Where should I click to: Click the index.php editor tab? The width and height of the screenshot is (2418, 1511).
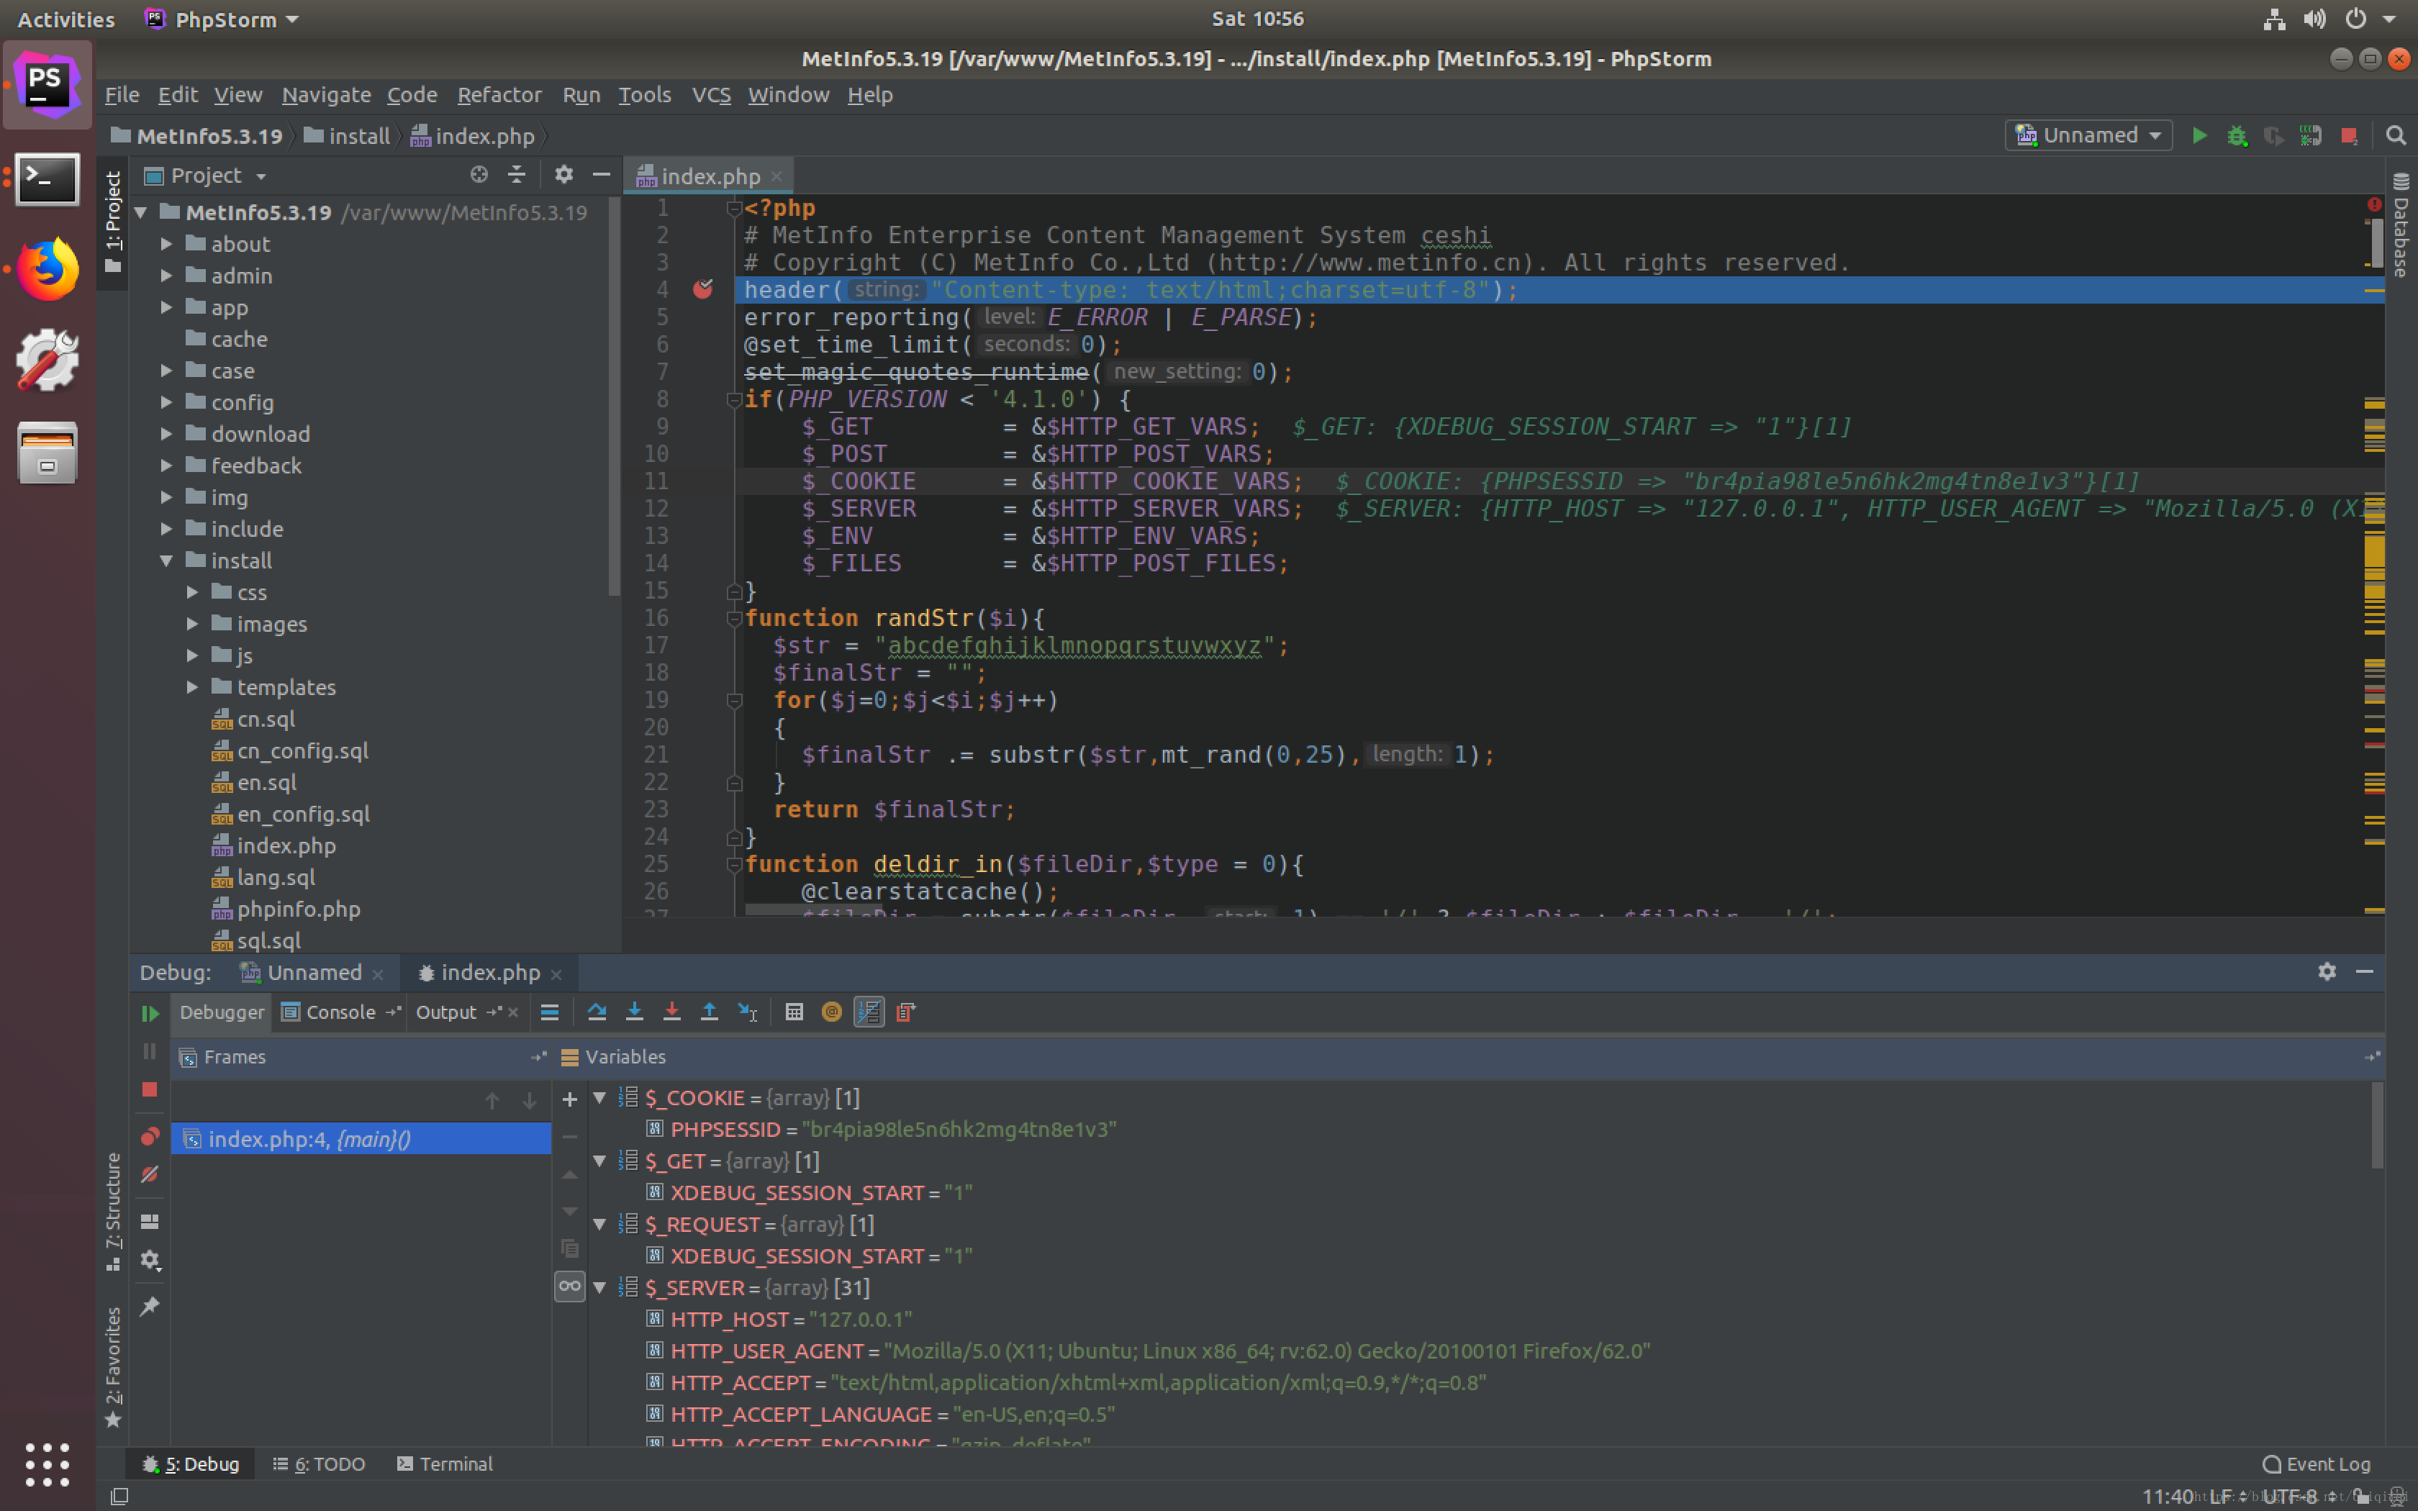pos(705,174)
